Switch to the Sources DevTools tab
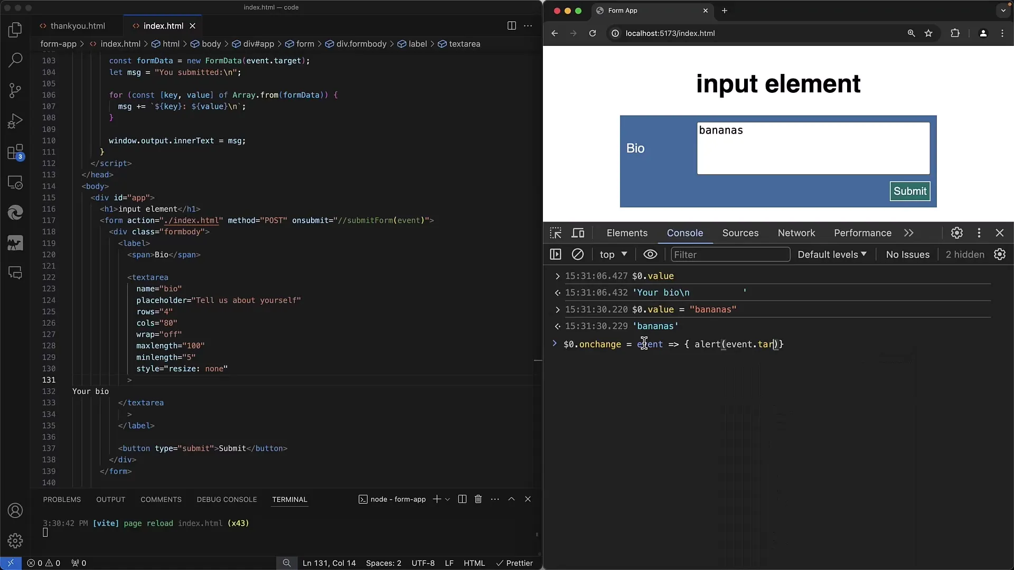Viewport: 1014px width, 570px height. click(x=740, y=233)
